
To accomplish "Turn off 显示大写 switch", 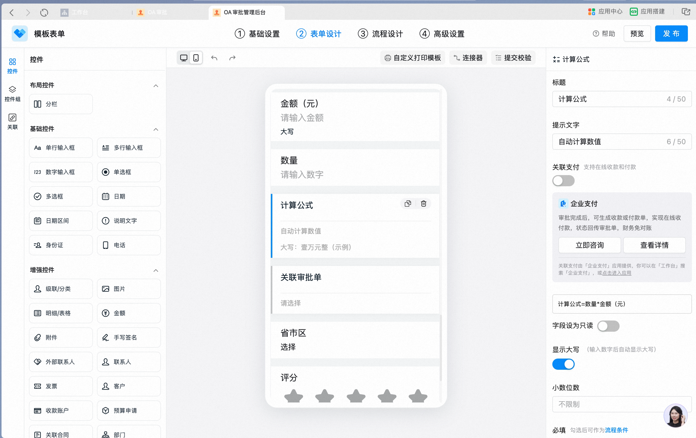I will [x=563, y=364].
